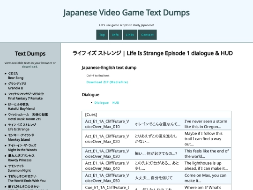The width and height of the screenshot is (253, 190).
Task: Expand The World Ends With You triangle
Action: [6, 176]
